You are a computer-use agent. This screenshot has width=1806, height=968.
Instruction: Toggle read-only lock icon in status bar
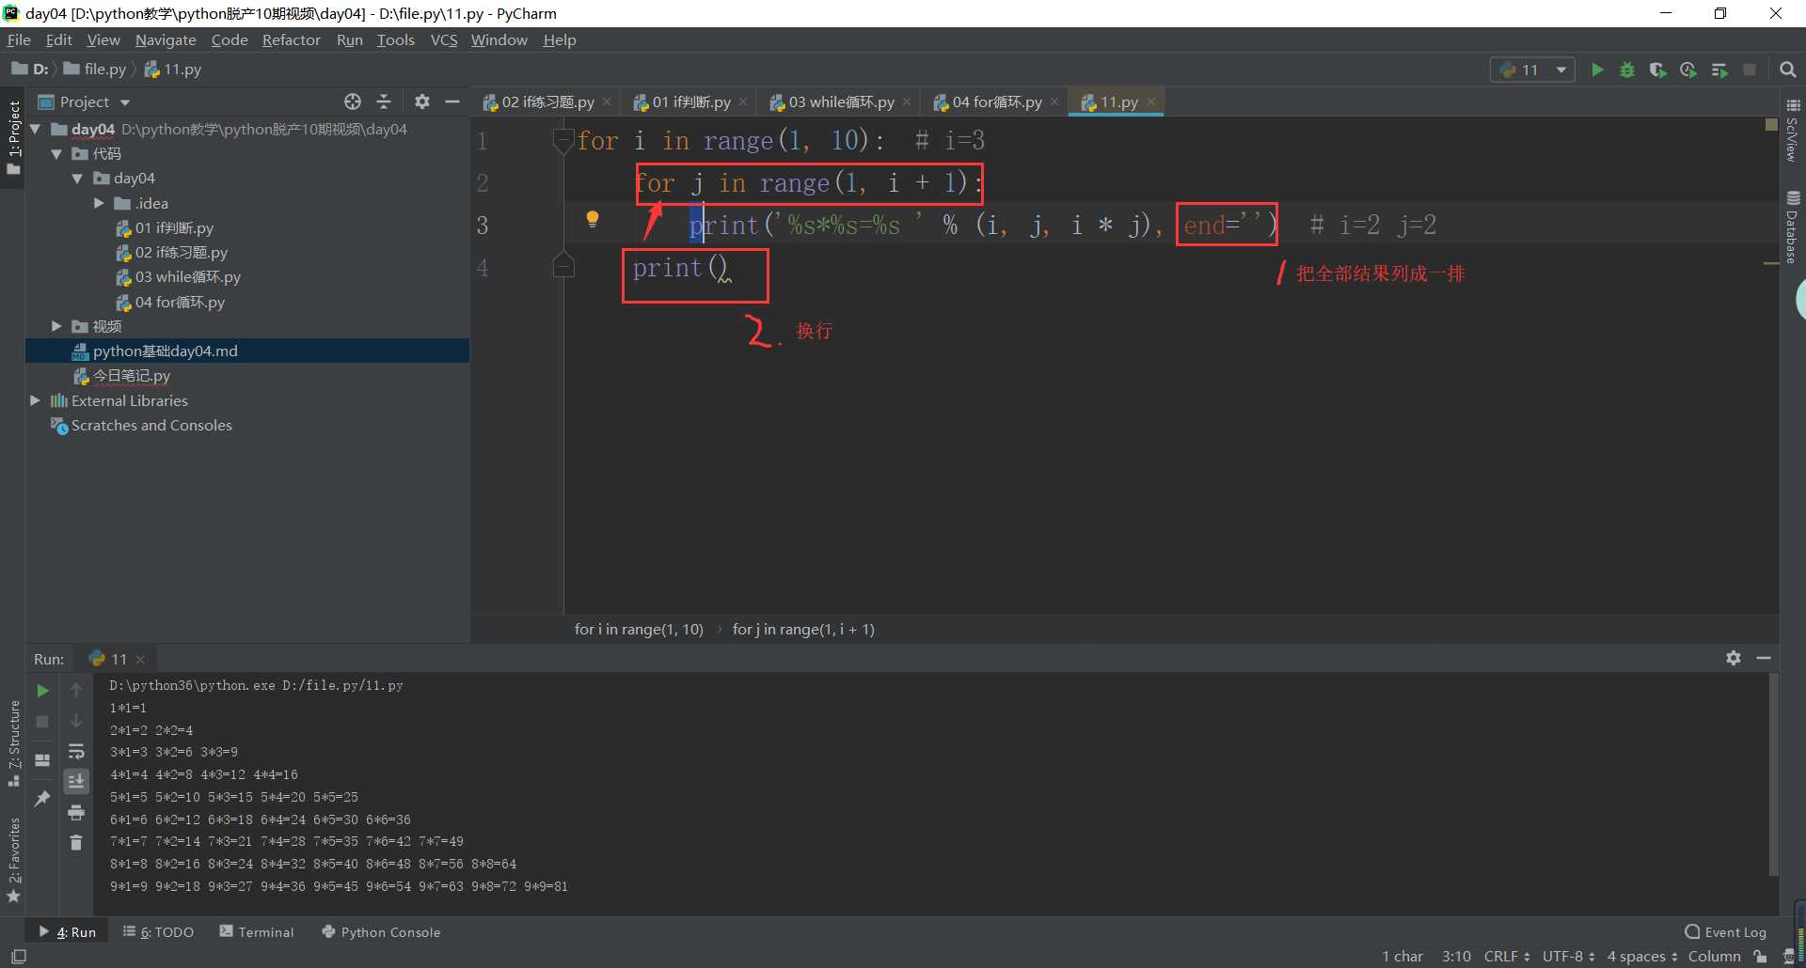coord(1760,956)
